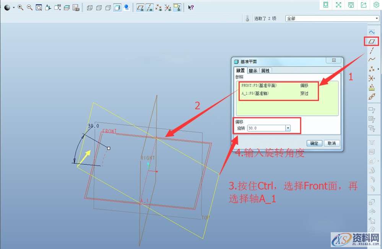The width and height of the screenshot is (382, 249).
Task: Activate the Refit view magnifier icon
Action: (x=38, y=7)
